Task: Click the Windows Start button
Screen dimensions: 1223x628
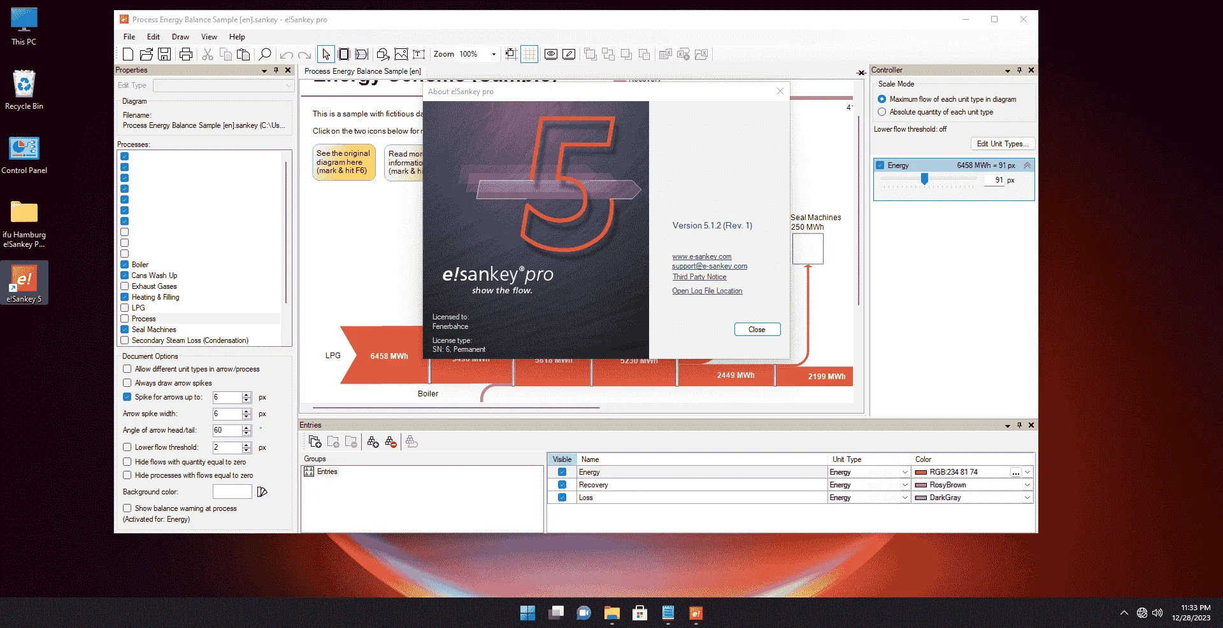Action: click(527, 613)
